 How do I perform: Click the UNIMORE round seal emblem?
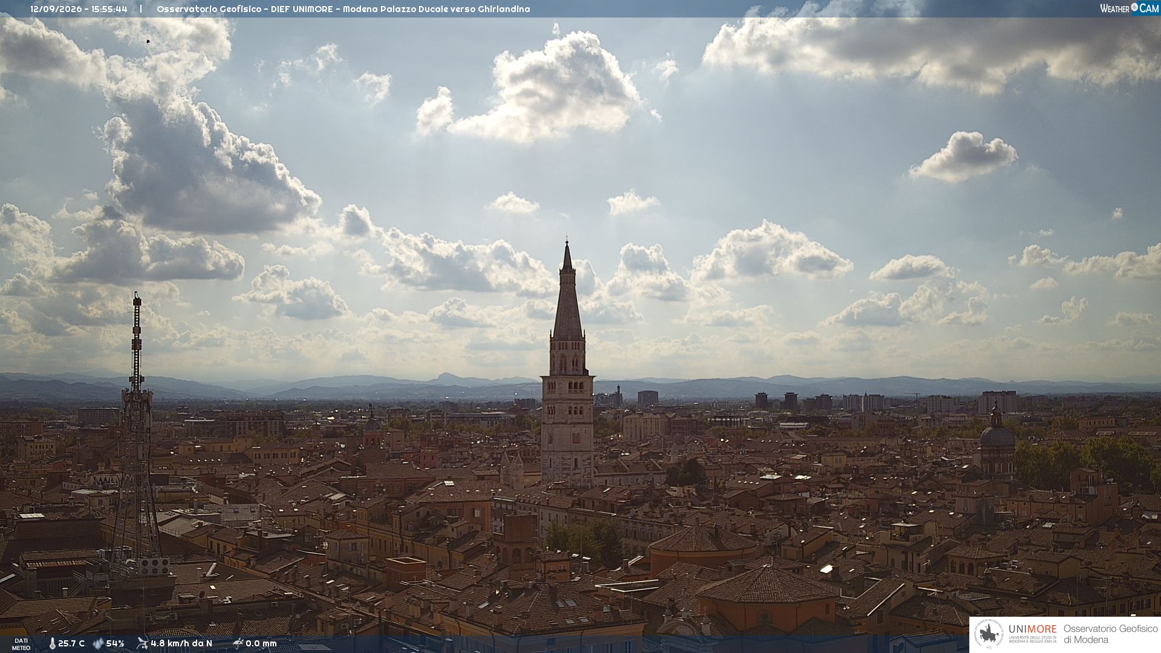point(989,634)
